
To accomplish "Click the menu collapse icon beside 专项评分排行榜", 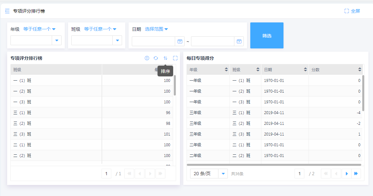I will pos(7,11).
